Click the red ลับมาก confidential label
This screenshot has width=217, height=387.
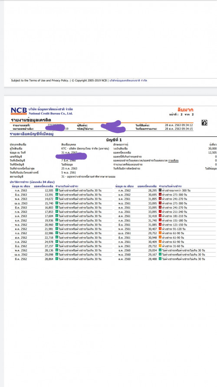[185, 110]
